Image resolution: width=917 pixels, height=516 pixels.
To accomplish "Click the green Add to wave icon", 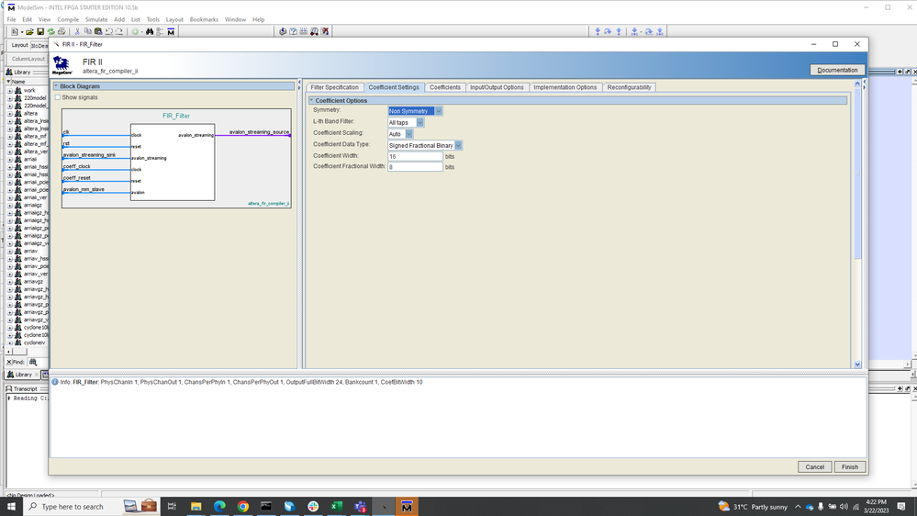I will [x=135, y=31].
